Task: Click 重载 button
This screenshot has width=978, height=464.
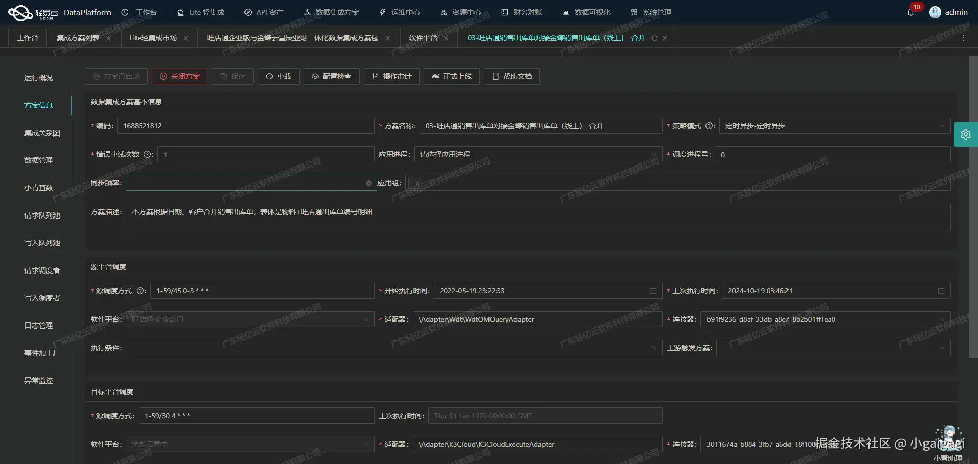Action: pos(279,76)
